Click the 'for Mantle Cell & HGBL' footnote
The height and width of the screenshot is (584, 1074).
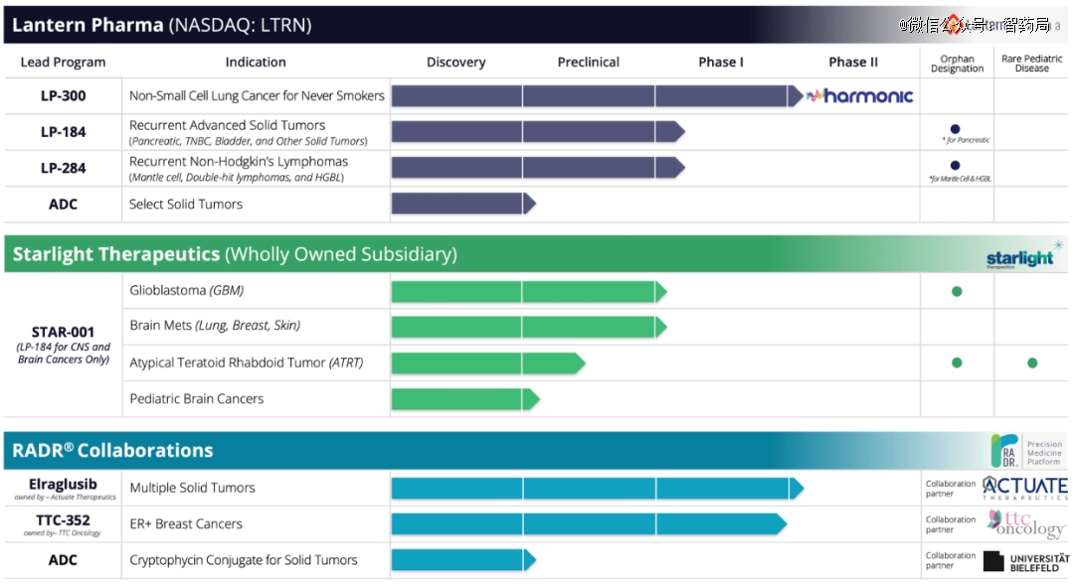click(960, 179)
